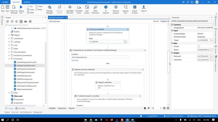Click the pan hand tool icon

click(145, 108)
